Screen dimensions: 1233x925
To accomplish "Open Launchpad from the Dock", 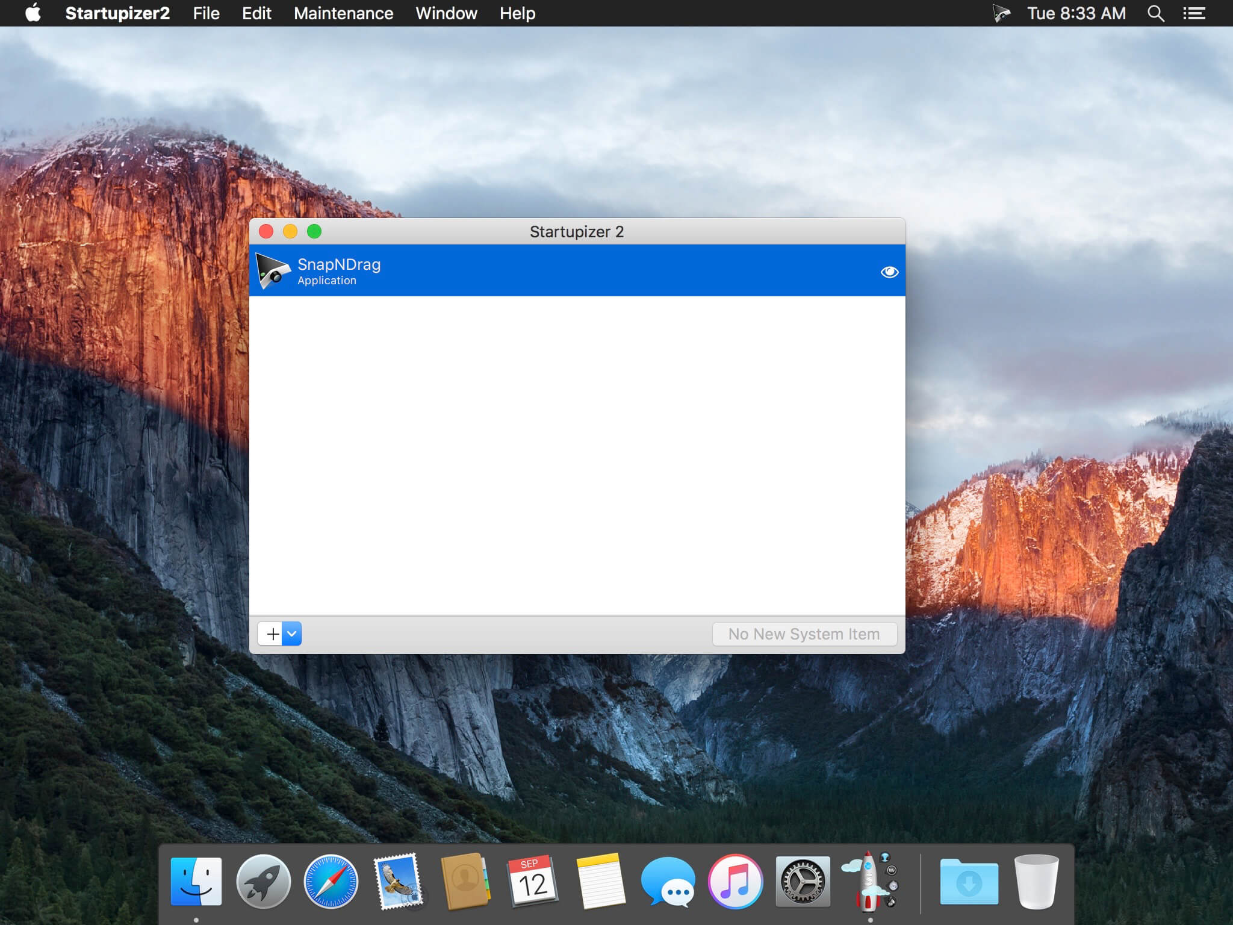I will tap(263, 882).
